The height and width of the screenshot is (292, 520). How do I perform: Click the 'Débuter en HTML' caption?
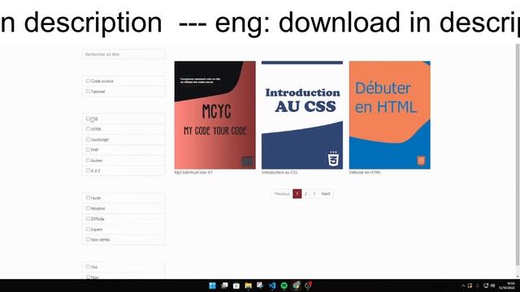click(x=365, y=173)
